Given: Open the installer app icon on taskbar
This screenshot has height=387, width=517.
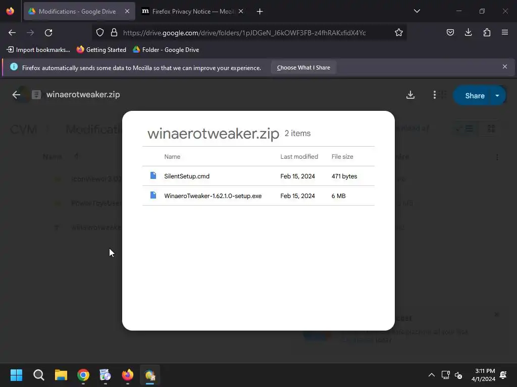Looking at the screenshot, I should (105, 375).
